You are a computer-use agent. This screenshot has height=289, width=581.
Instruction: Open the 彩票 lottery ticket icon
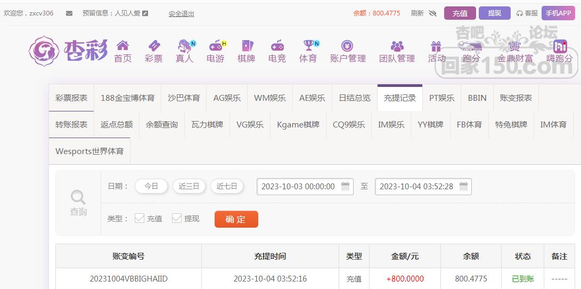point(154,46)
